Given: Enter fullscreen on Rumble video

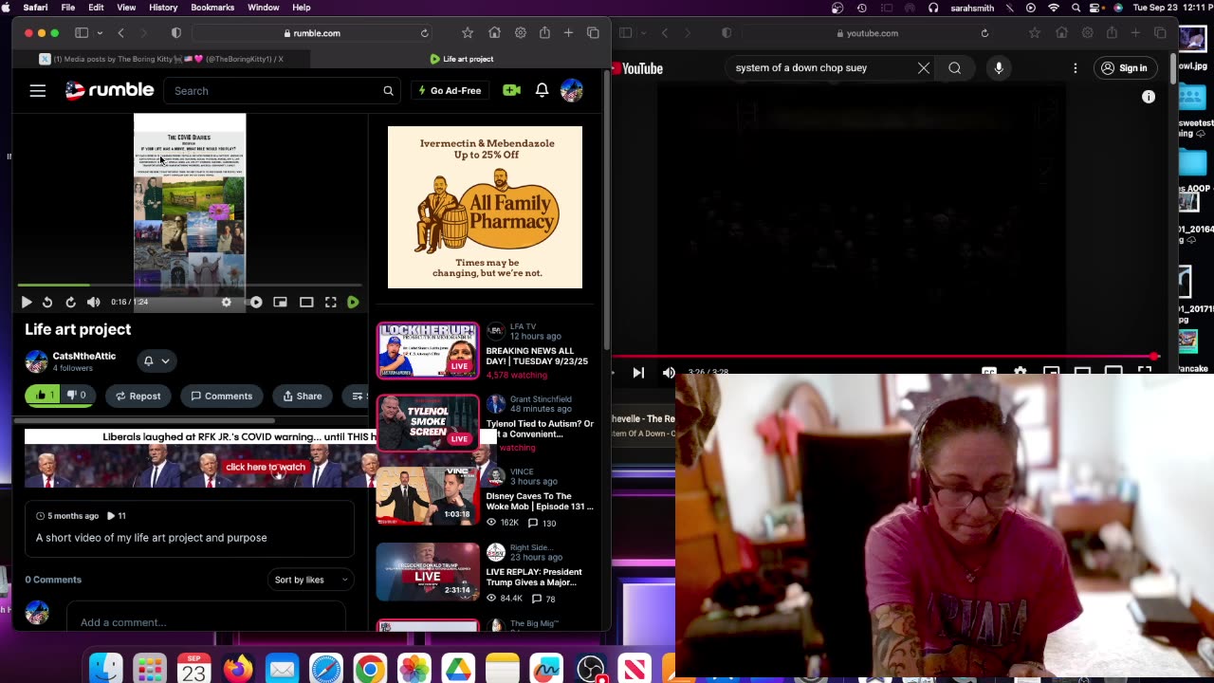Looking at the screenshot, I should click(330, 302).
